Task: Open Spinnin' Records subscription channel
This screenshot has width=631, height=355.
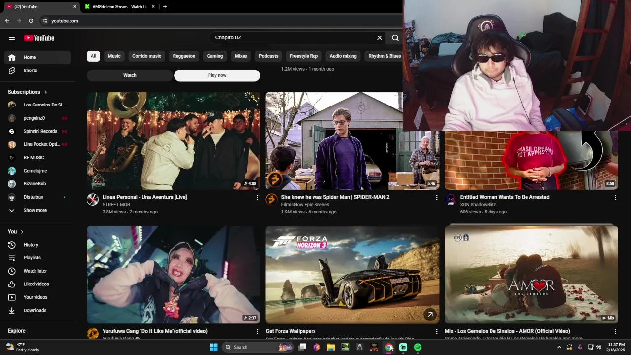Action: point(37,131)
